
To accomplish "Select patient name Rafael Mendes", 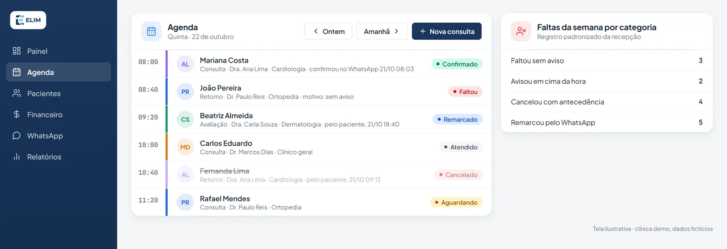I will pyautogui.click(x=225, y=198).
